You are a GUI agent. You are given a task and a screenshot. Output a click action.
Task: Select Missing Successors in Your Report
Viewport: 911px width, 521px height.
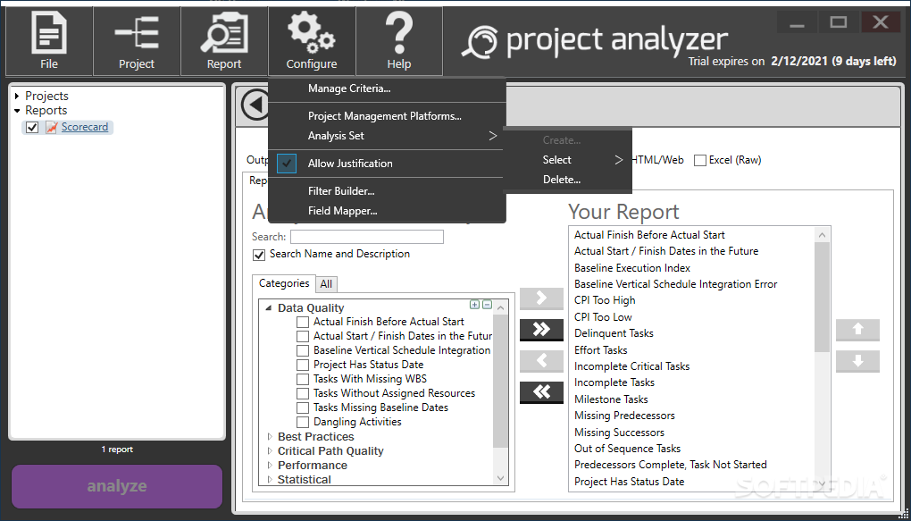(619, 432)
